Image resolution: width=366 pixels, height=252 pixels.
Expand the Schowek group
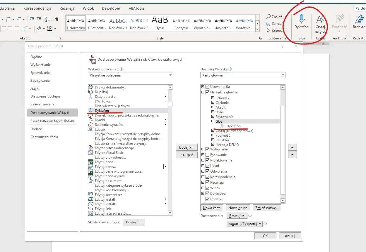click(x=213, y=98)
